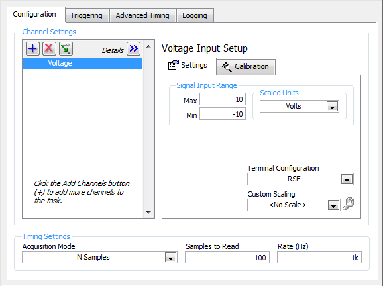Switch to the Advanced Timing tab
The height and width of the screenshot is (286, 383).
[x=142, y=15]
